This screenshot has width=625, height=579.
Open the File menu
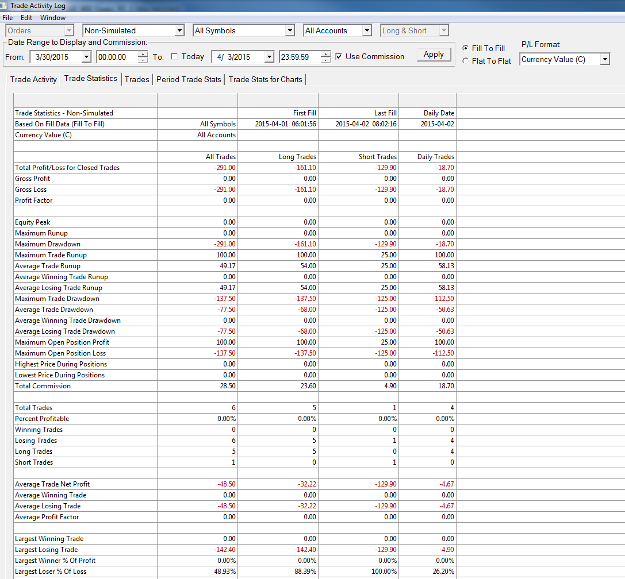coord(7,18)
